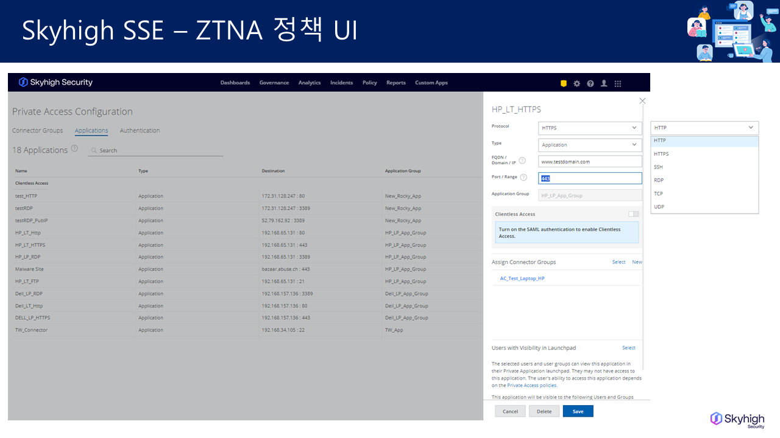Close the HP_LT_HTTPS panel with X

tap(642, 101)
